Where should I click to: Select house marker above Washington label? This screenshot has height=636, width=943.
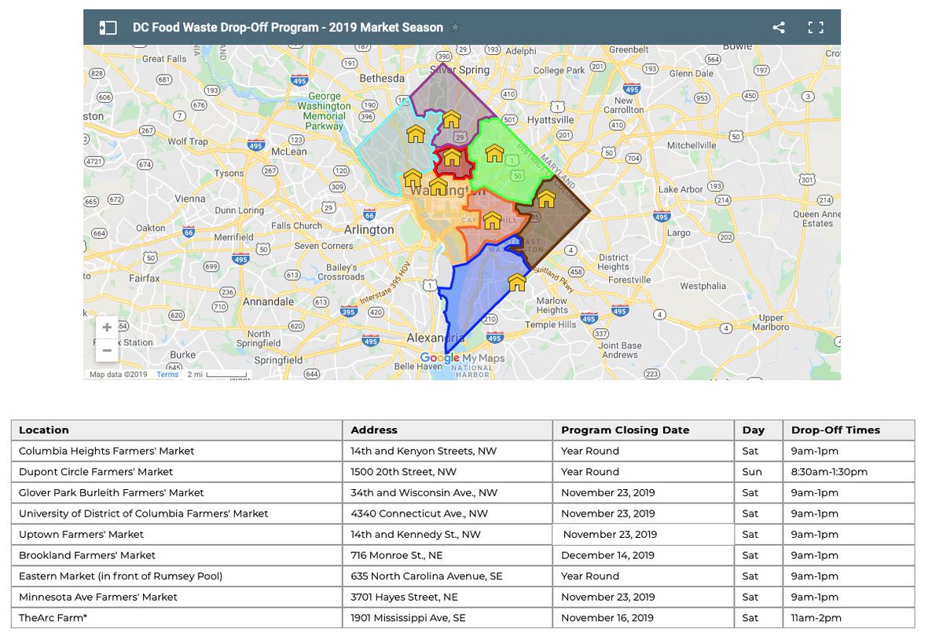click(438, 186)
